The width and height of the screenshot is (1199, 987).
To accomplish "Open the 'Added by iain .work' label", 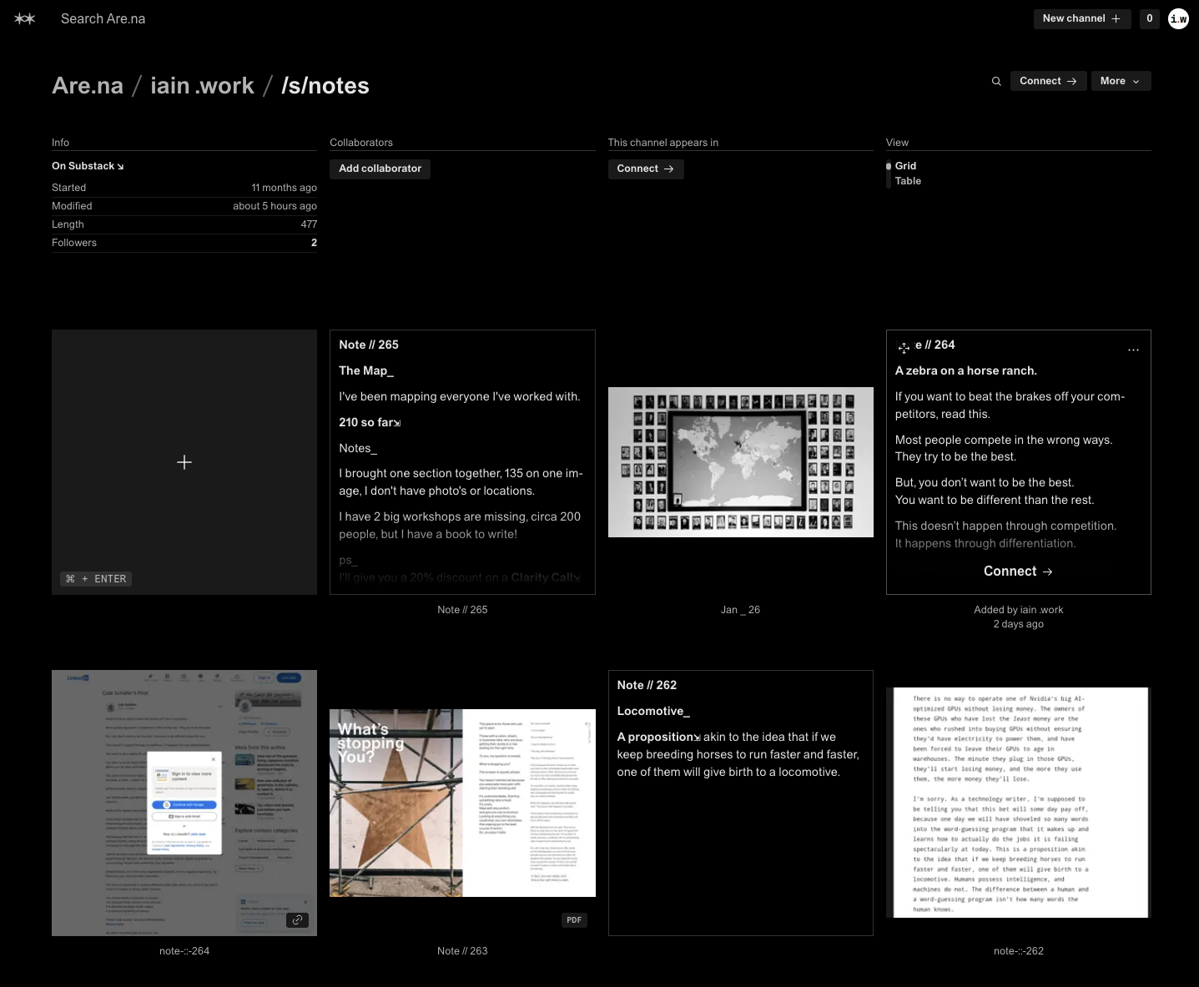I will point(1019,610).
